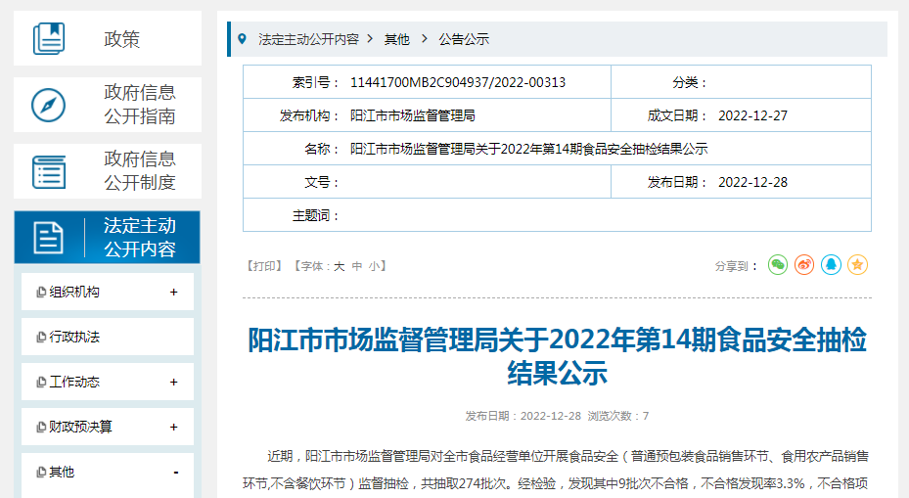Click the small page icon before 其他

[41, 472]
